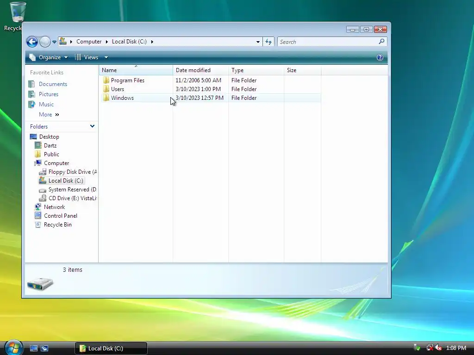Click Switch between windows quick launch icon

44,349
